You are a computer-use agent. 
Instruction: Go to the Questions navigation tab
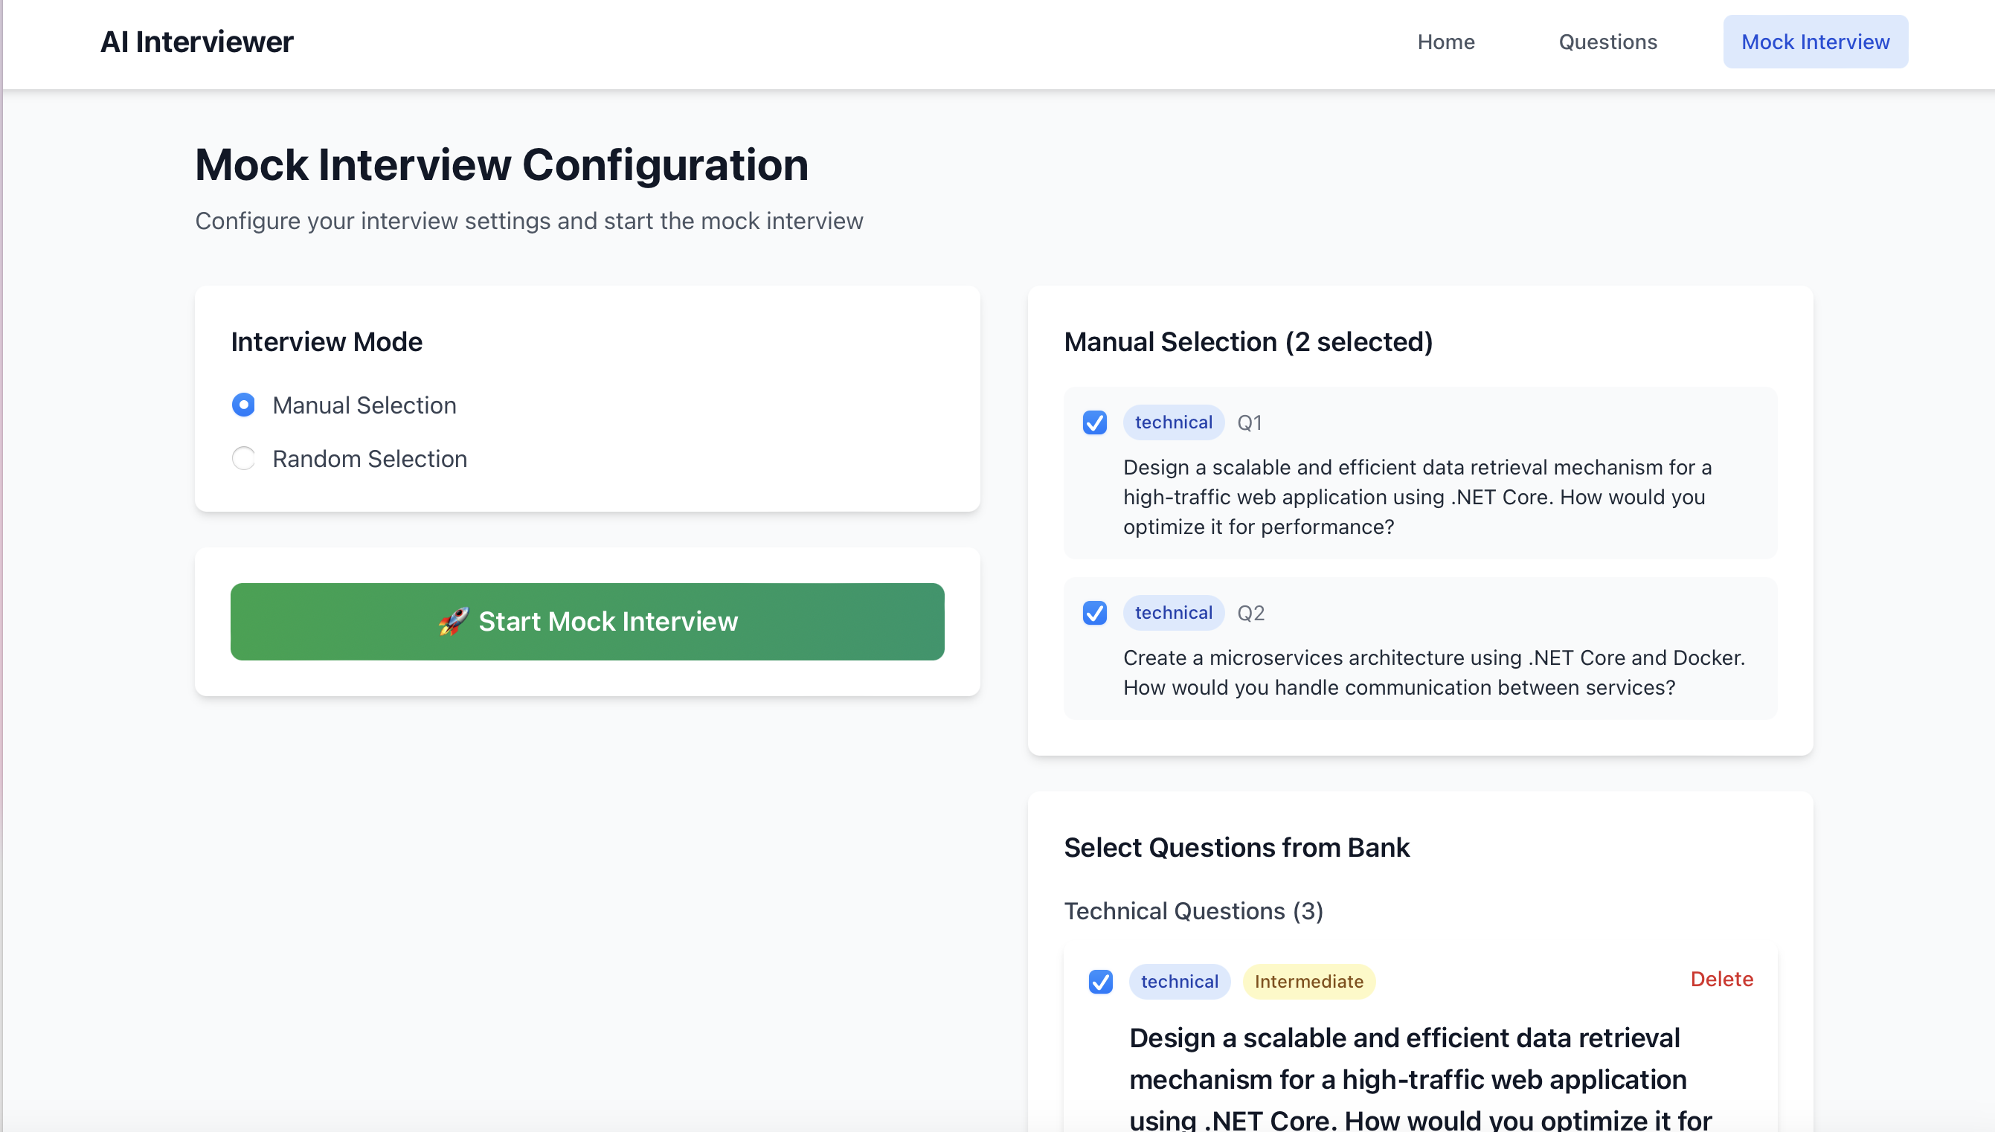[1607, 42]
